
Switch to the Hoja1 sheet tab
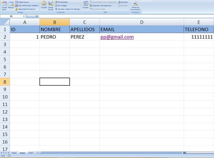coord(14,153)
